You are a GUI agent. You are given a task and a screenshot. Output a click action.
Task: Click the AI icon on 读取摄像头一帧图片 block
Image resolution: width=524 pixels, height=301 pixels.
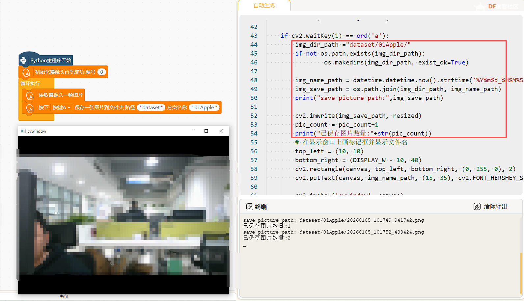coord(30,95)
